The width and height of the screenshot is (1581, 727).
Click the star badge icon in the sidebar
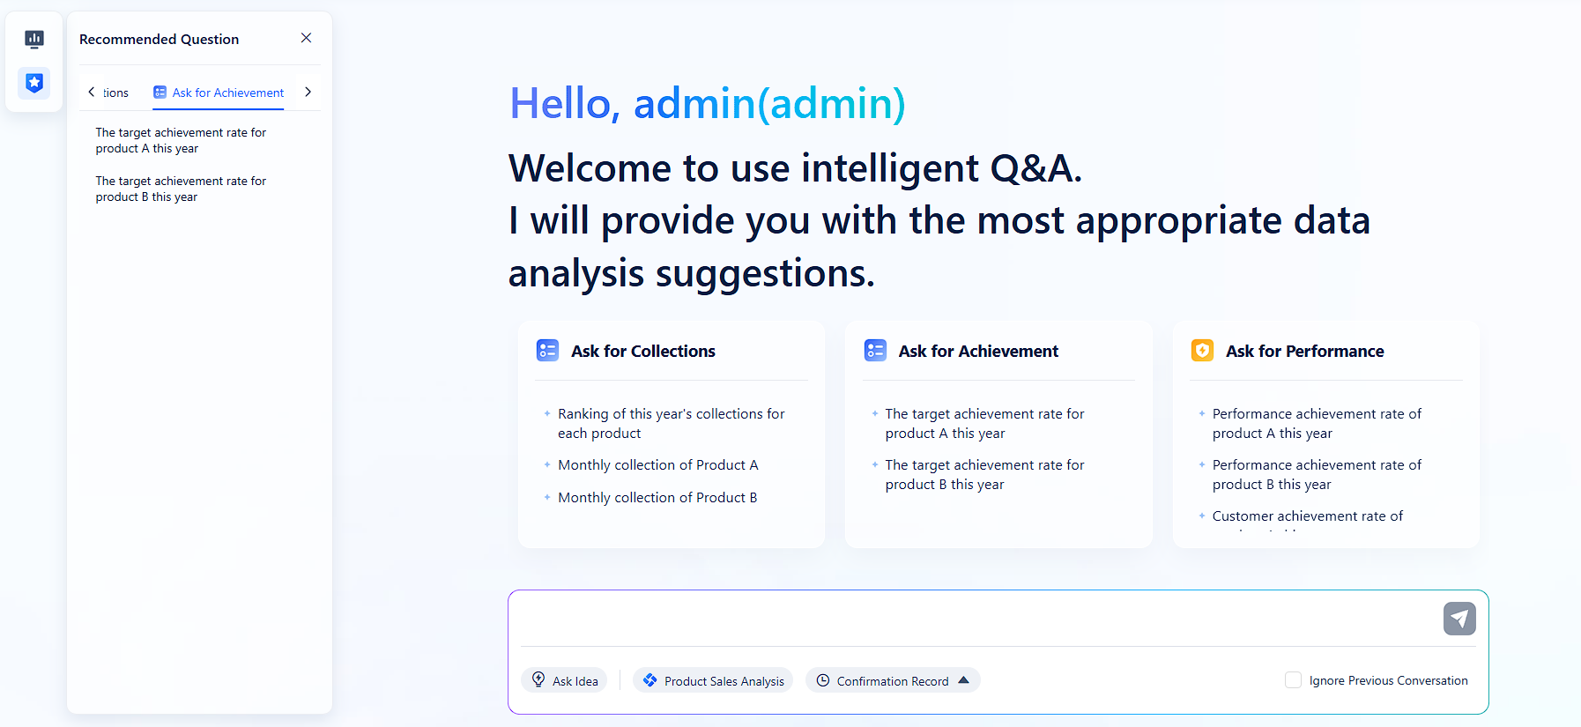click(x=34, y=83)
